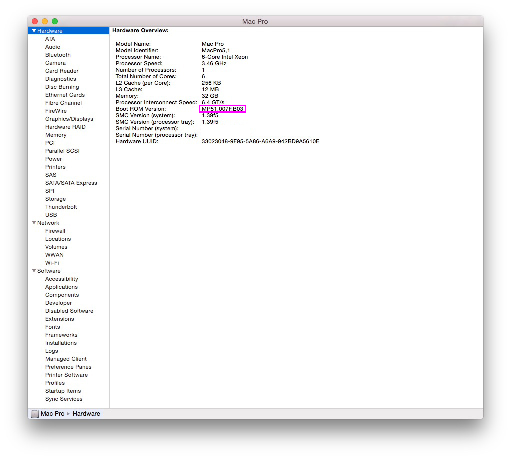View Volumes under Network
The height and width of the screenshot is (459, 511).
pyautogui.click(x=56, y=247)
